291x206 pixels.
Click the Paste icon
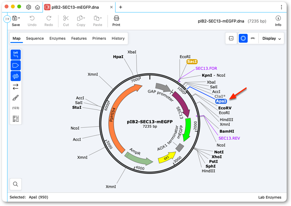(x=96, y=18)
